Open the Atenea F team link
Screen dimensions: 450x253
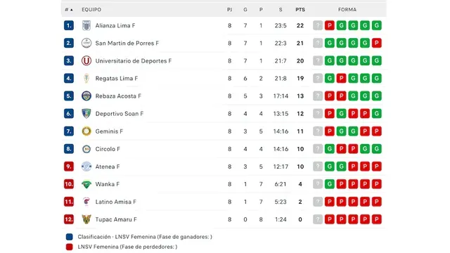(108, 167)
